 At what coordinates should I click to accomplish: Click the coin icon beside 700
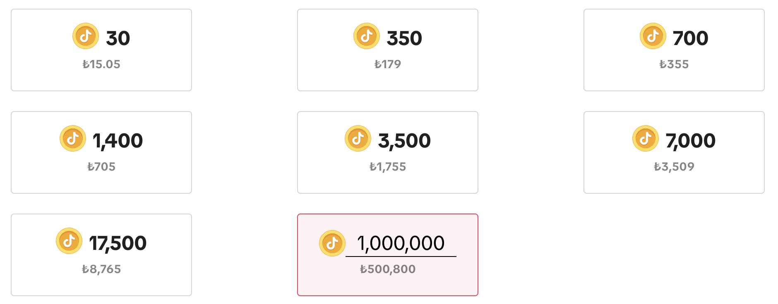coord(653,36)
